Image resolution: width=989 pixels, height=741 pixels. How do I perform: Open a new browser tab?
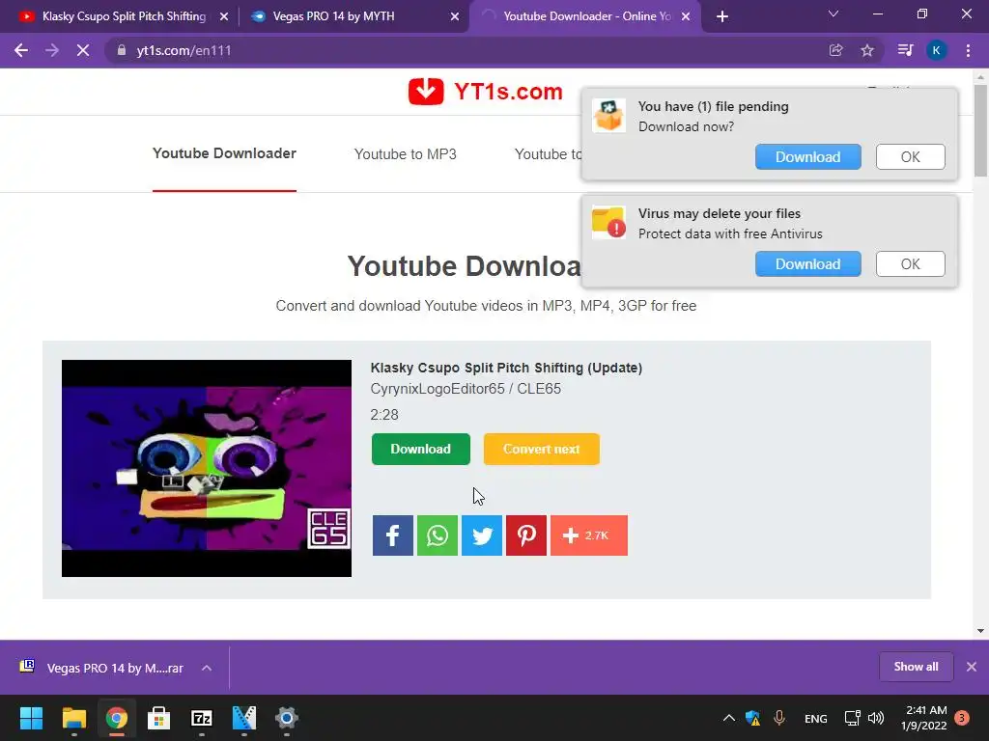722,16
